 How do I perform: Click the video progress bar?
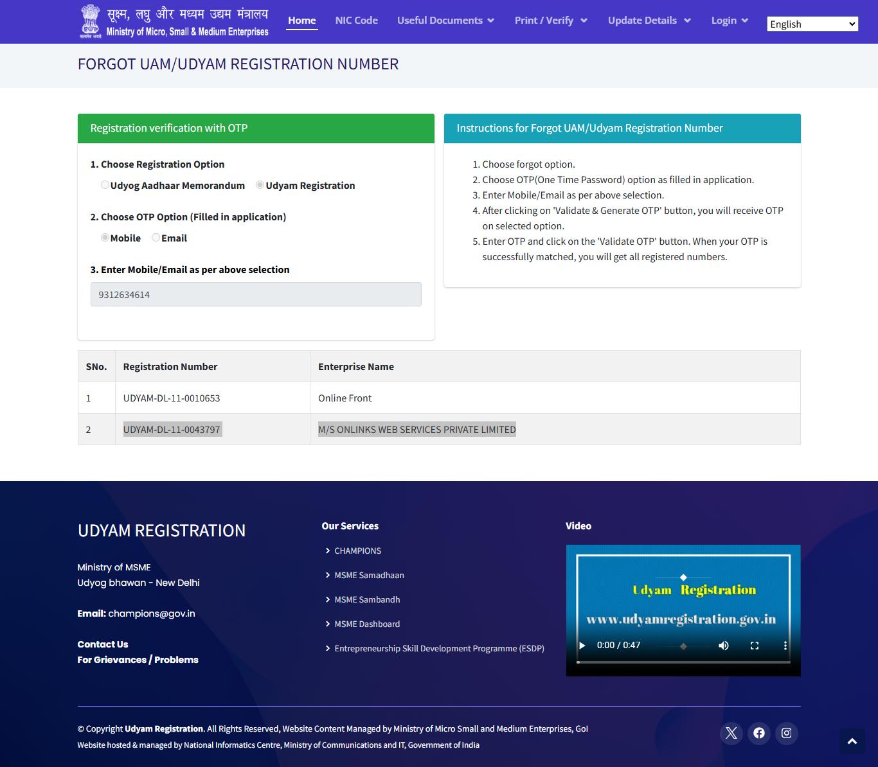(683, 662)
